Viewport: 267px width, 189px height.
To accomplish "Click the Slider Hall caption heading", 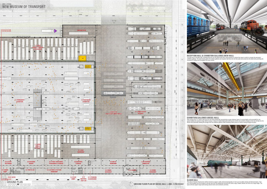I will [x=192, y=180].
